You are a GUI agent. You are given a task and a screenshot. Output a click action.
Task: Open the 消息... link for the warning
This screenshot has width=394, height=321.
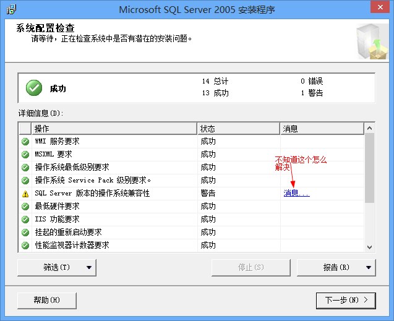click(x=296, y=194)
